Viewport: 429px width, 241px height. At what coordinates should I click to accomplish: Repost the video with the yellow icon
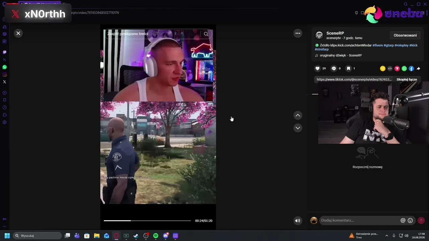tap(383, 68)
